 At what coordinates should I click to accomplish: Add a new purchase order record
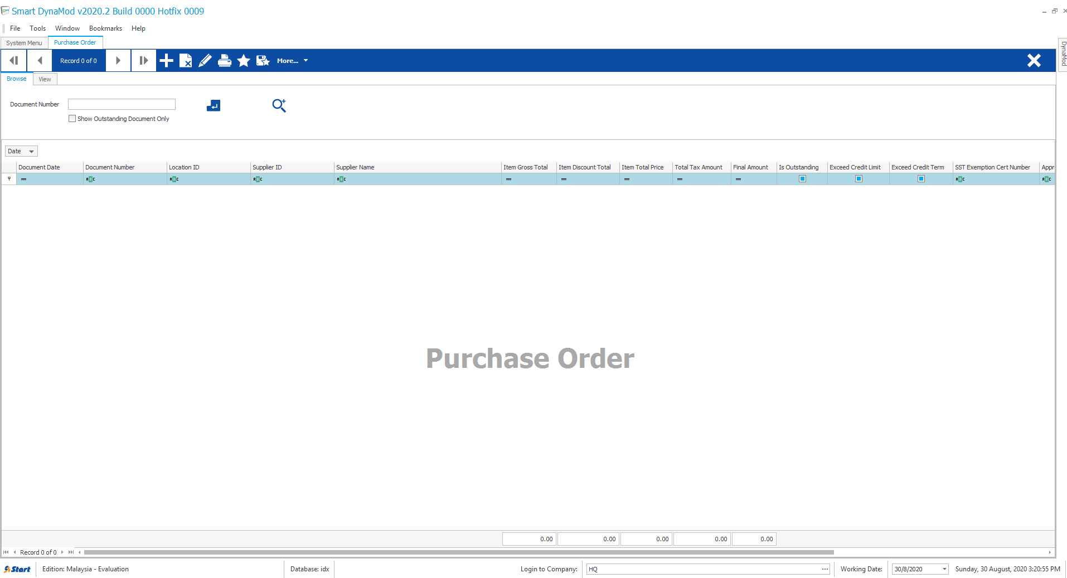[x=166, y=61]
